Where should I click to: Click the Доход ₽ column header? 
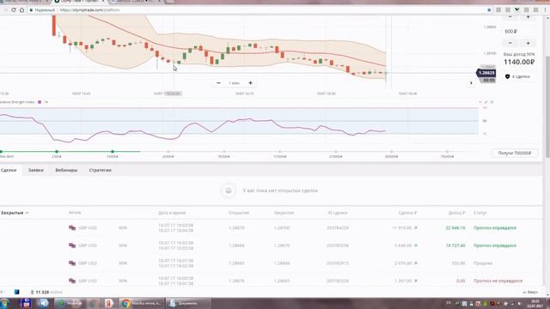point(456,213)
